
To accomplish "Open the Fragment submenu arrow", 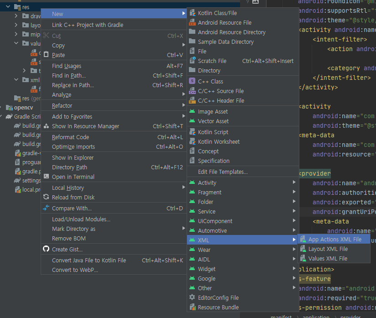I will click(294, 192).
